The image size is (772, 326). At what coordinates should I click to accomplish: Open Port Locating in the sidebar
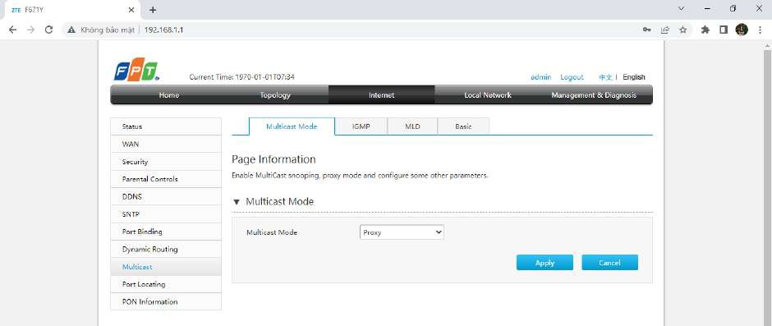pos(166,284)
